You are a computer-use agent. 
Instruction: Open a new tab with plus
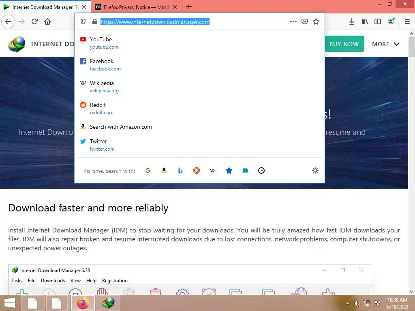189,6
